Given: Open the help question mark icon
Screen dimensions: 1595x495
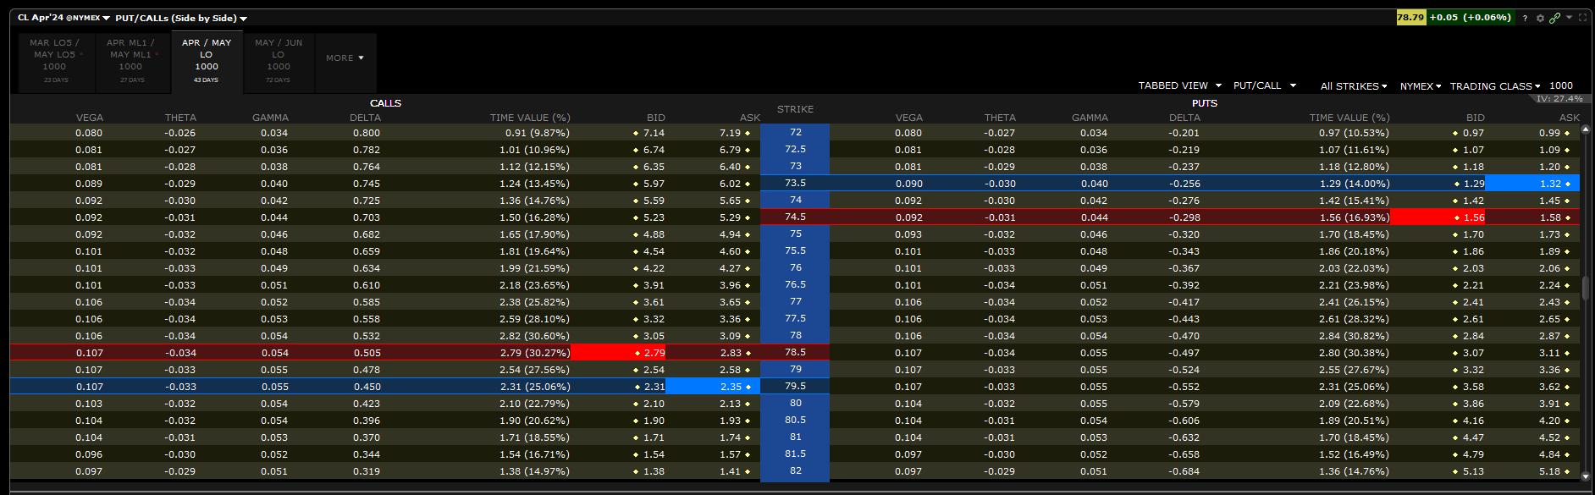Looking at the screenshot, I should coord(1525,18).
